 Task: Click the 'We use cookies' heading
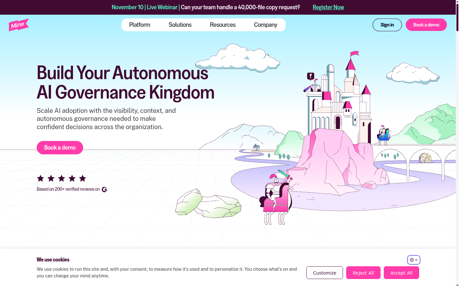coord(53,260)
